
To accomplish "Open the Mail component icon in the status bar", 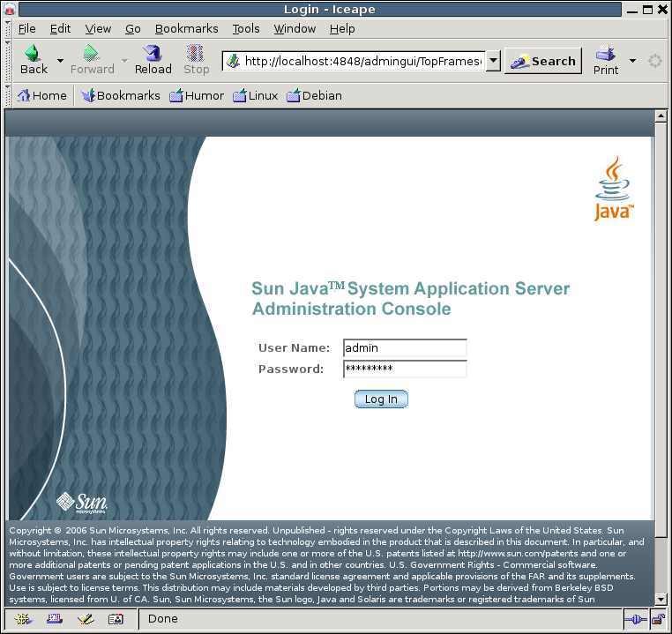I will point(54,619).
